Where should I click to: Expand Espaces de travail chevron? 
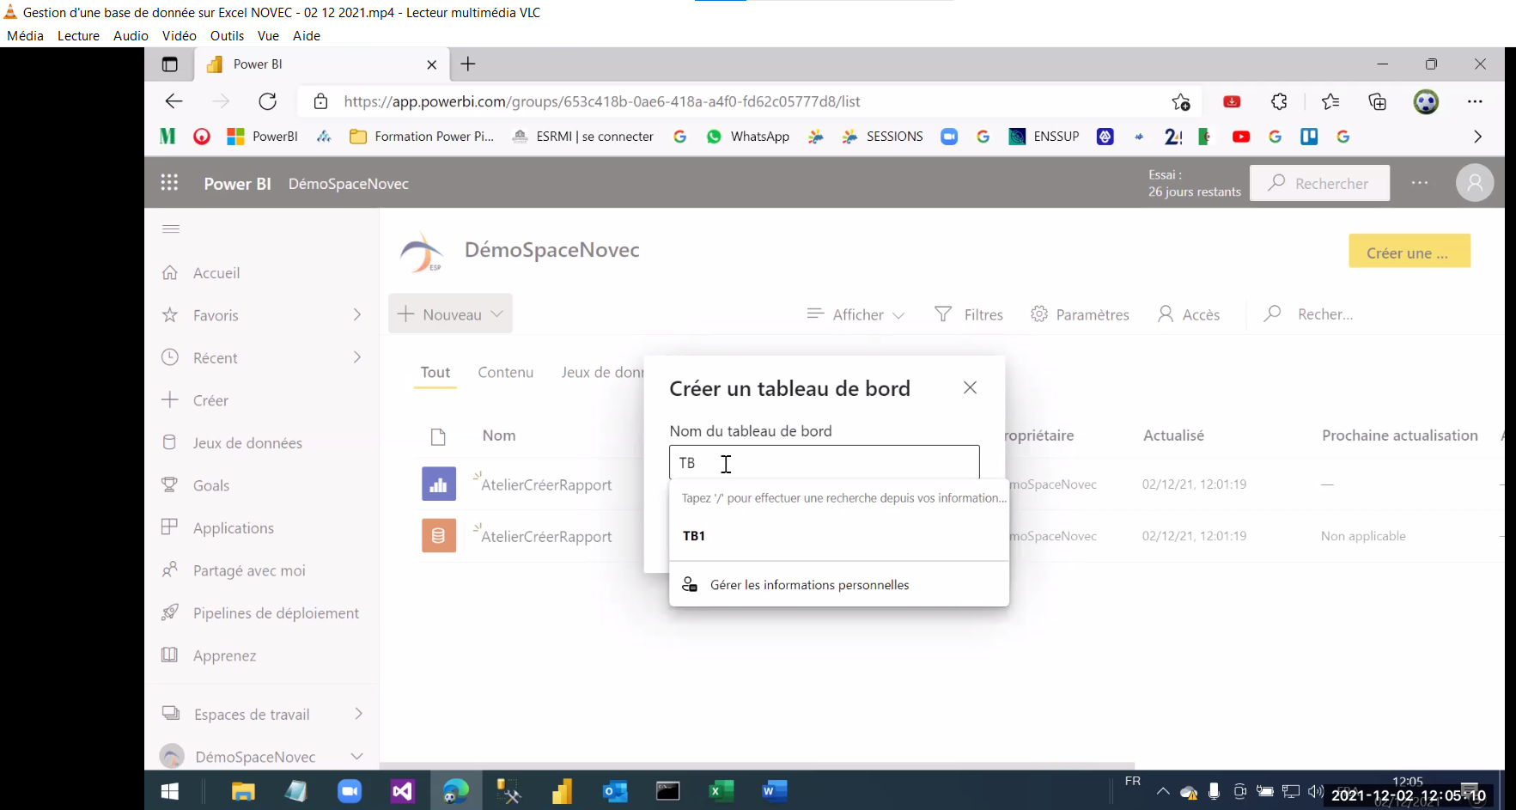click(358, 714)
